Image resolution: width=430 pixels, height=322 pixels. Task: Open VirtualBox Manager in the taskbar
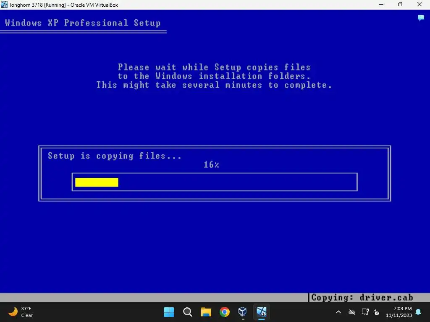[243, 312]
